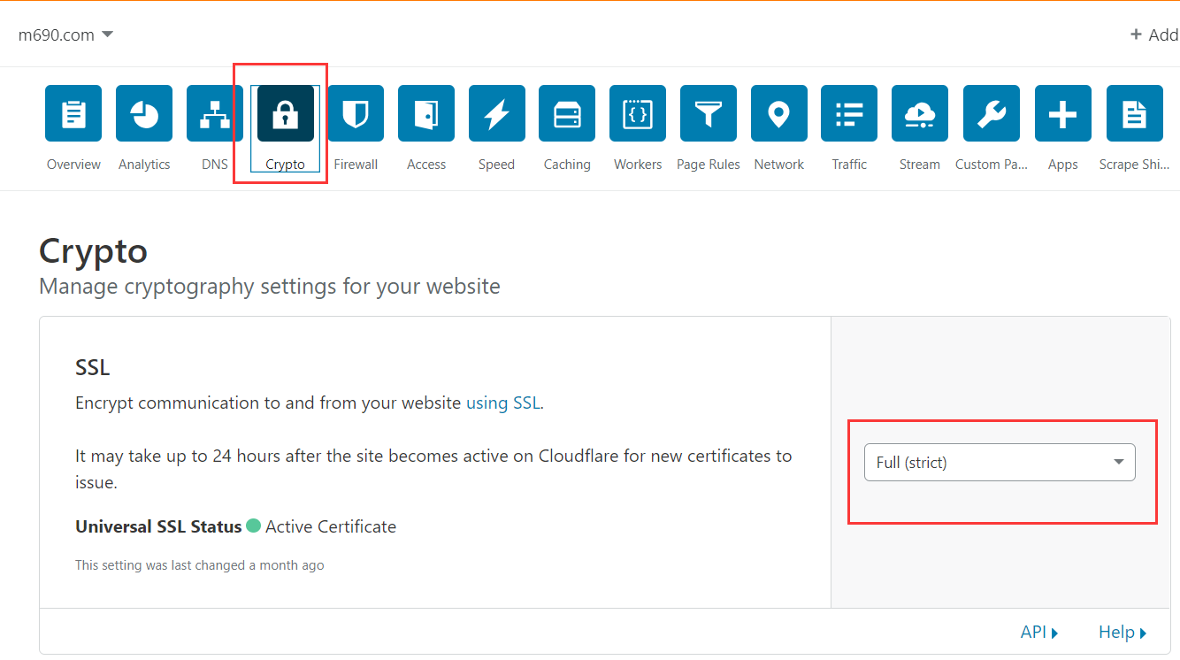The width and height of the screenshot is (1180, 660).
Task: Open the Overview clipboard icon
Action: pos(73,113)
